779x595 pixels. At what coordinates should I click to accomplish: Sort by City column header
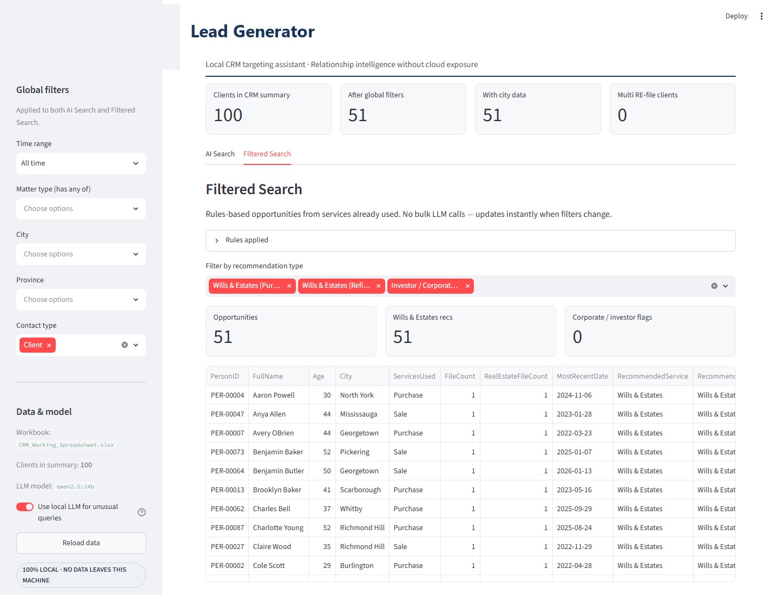tap(362, 376)
